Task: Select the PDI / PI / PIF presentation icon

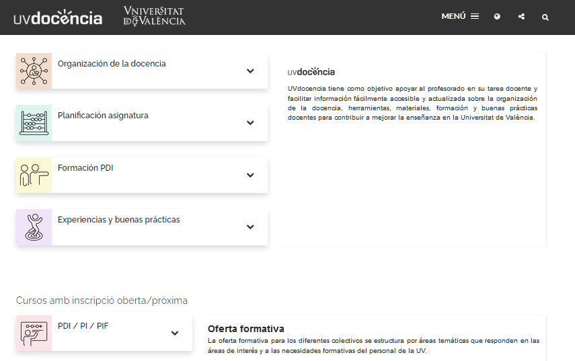Action: (x=34, y=333)
